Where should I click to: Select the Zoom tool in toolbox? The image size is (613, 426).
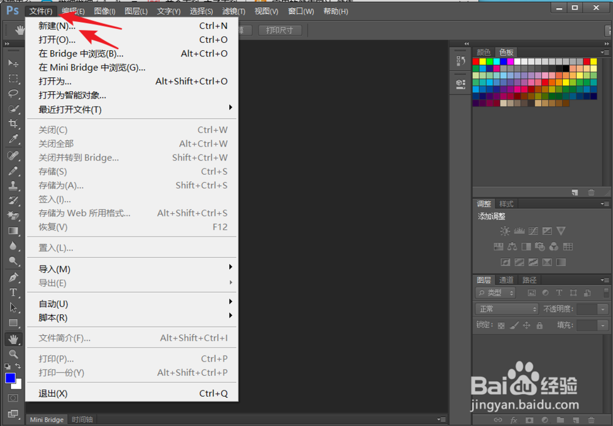(x=13, y=354)
